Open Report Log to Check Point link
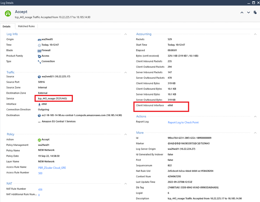Viewport: 260px width, 202px height. click(x=183, y=122)
